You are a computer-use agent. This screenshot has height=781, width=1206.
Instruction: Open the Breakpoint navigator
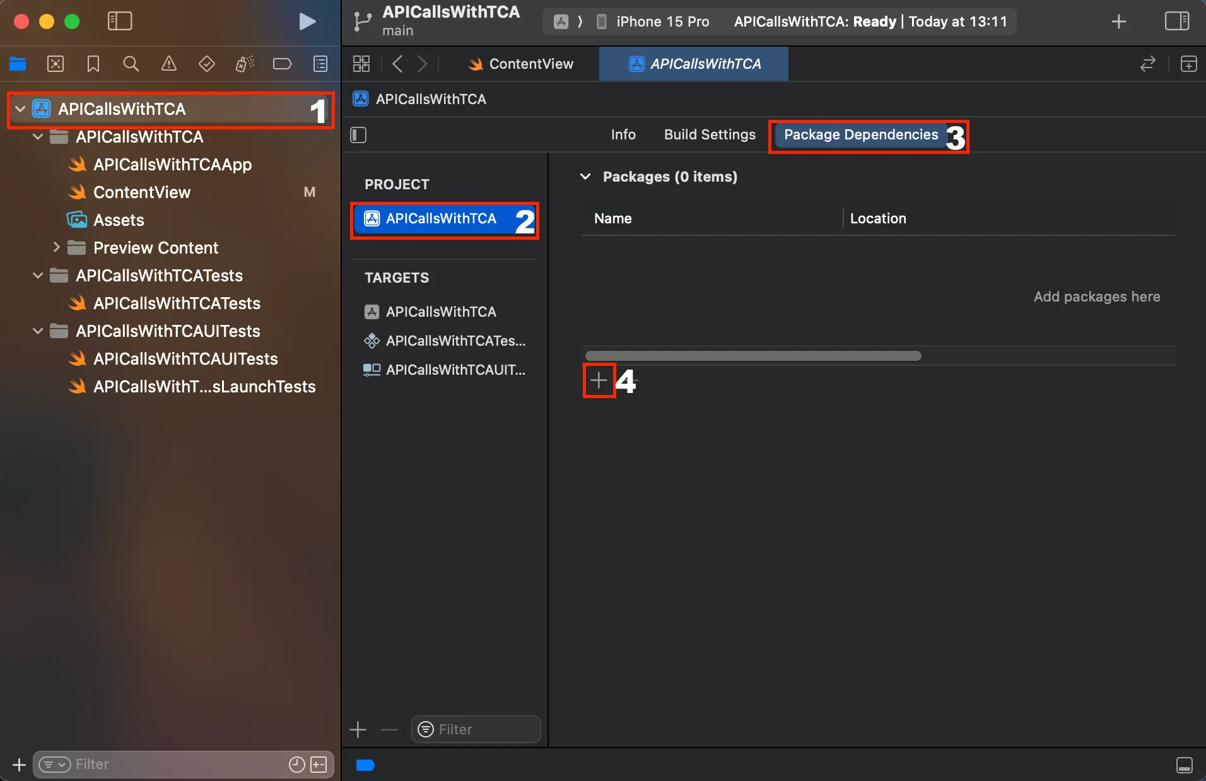pyautogui.click(x=282, y=64)
